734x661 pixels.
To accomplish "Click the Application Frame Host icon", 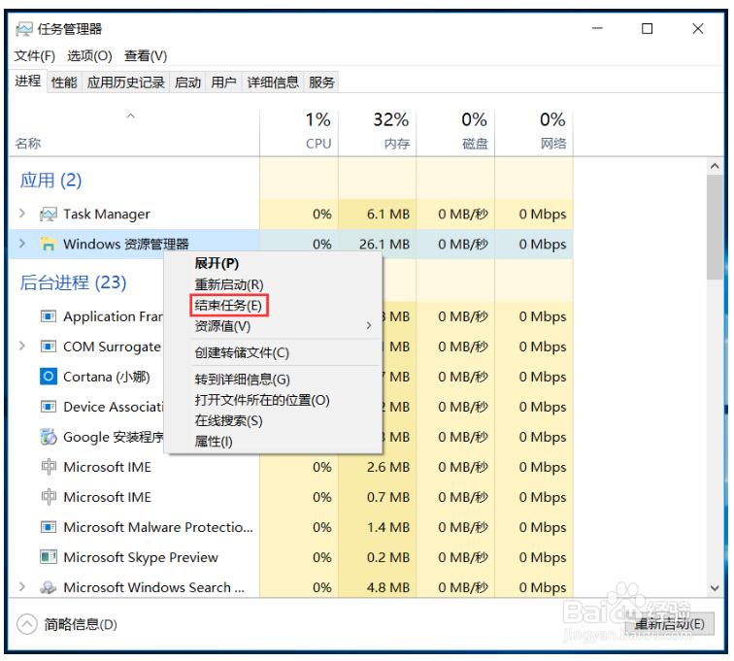I will tap(49, 316).
